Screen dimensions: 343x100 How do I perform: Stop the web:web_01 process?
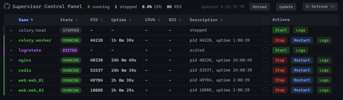tap(280, 80)
